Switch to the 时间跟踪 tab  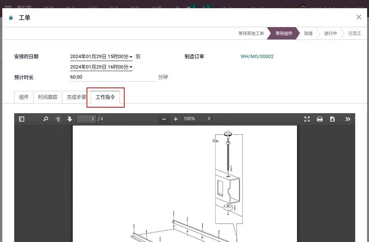[48, 97]
